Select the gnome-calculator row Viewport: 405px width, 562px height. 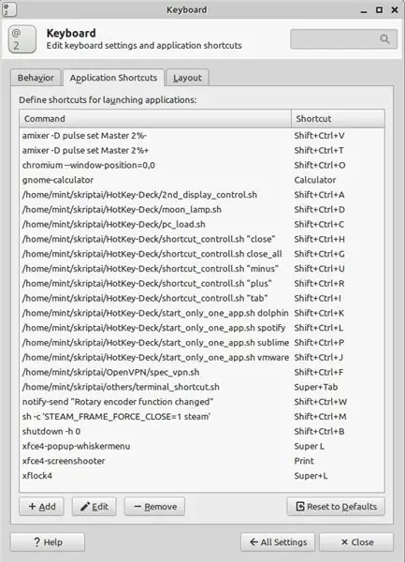[x=202, y=180]
